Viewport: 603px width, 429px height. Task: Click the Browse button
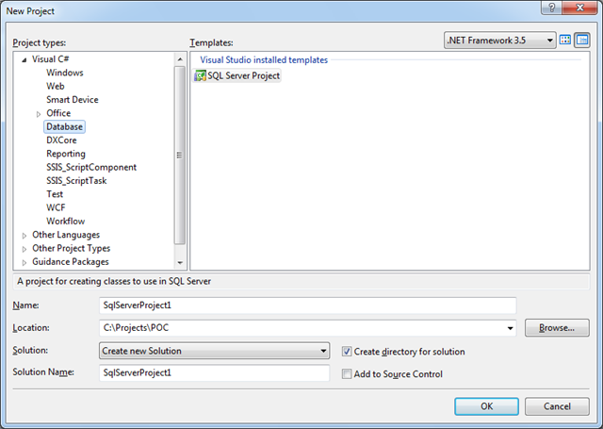pos(557,328)
